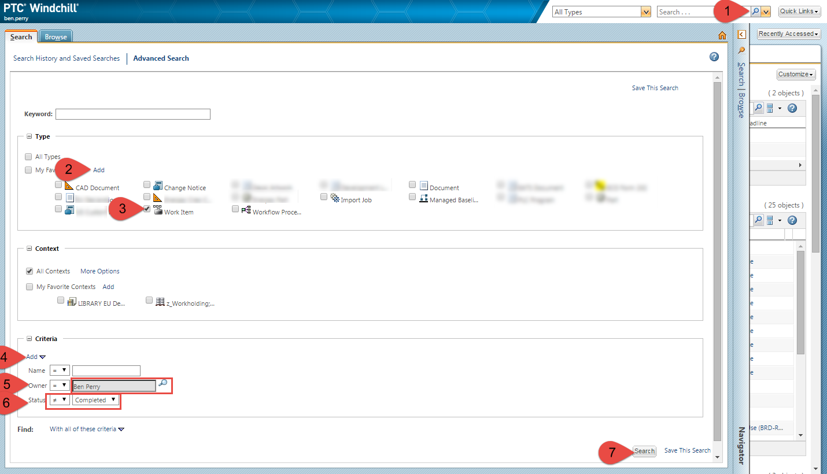Click the top Save This Search link
Viewport: 827px width, 474px height.
point(655,88)
